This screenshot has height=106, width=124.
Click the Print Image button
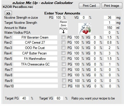click(112, 6)
